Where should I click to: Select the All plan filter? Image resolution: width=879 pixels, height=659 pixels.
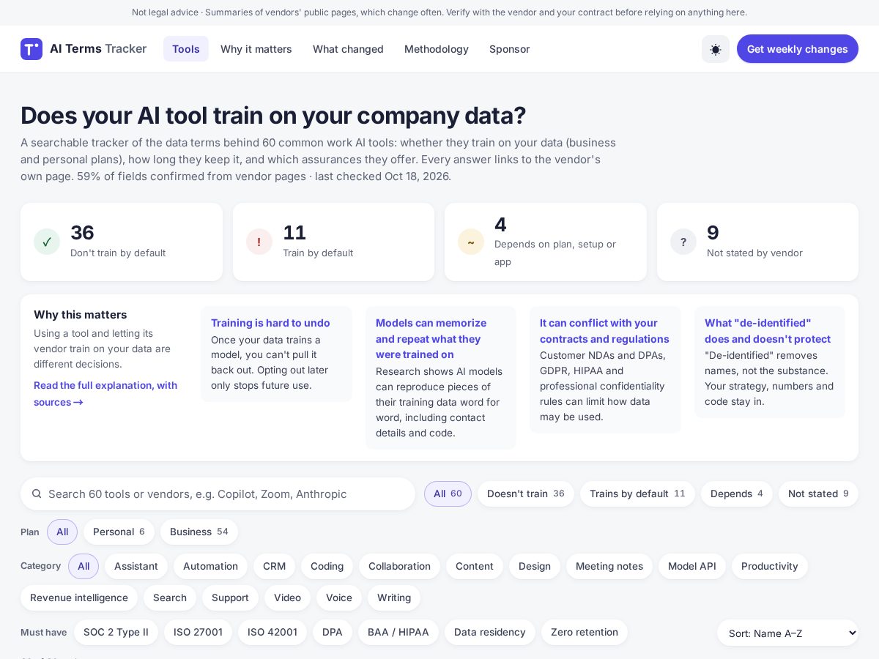[x=62, y=532]
